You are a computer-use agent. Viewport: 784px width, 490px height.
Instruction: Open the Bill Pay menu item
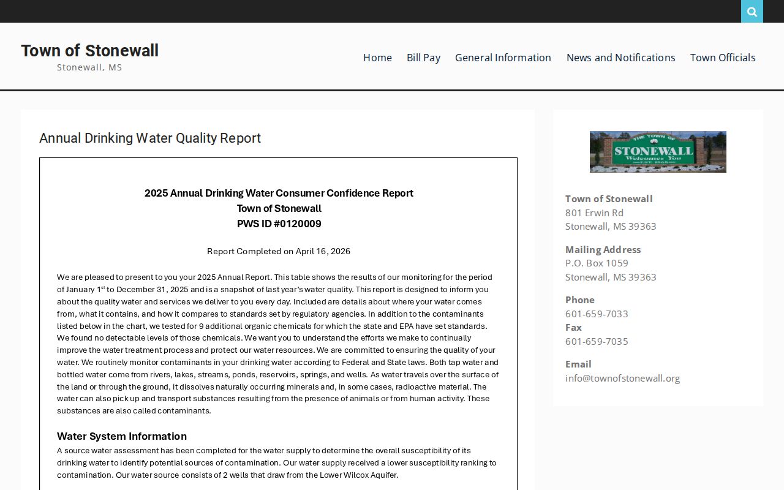point(423,58)
